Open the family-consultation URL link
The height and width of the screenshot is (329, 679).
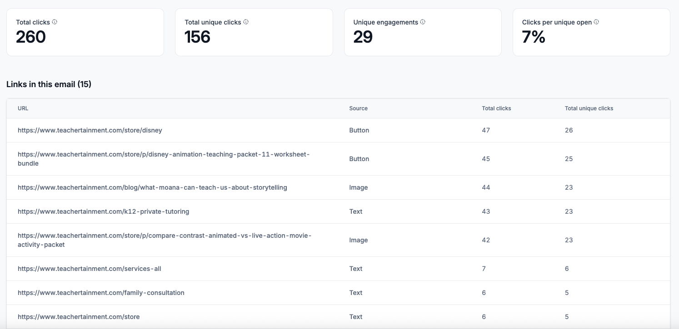point(101,293)
